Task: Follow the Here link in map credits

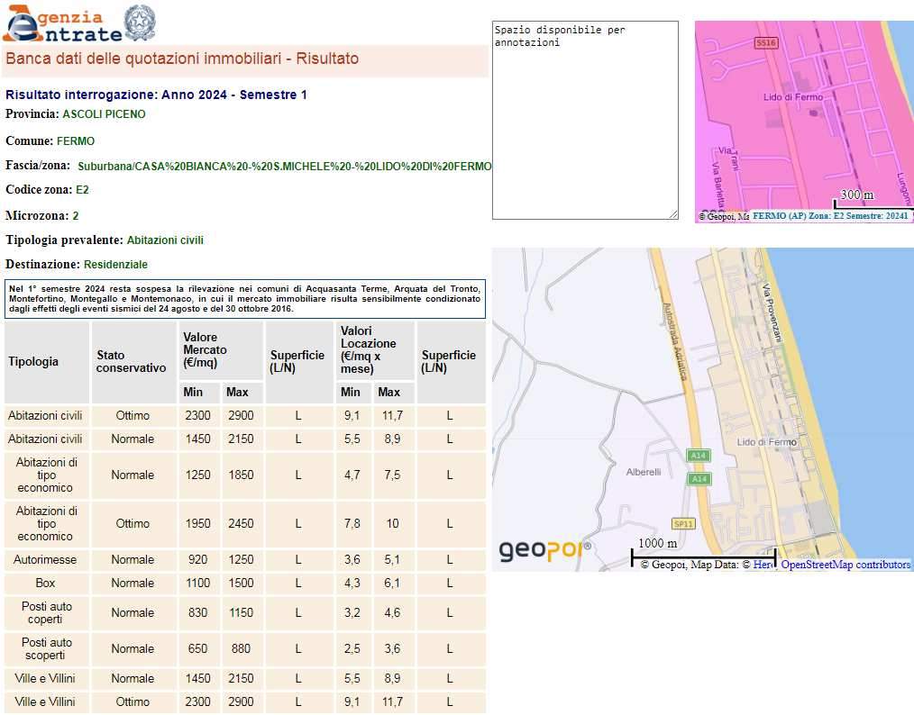Action: pyautogui.click(x=763, y=565)
